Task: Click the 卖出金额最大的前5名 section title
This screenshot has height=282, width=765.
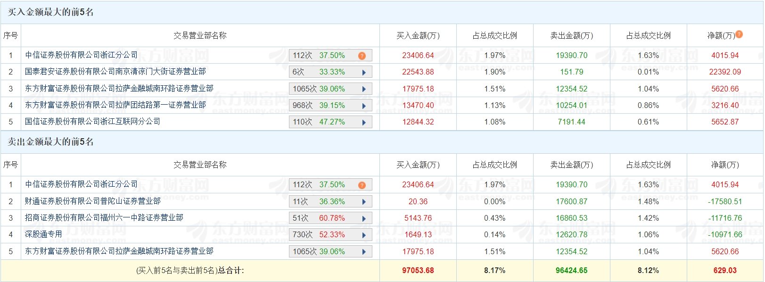Action: [50, 142]
